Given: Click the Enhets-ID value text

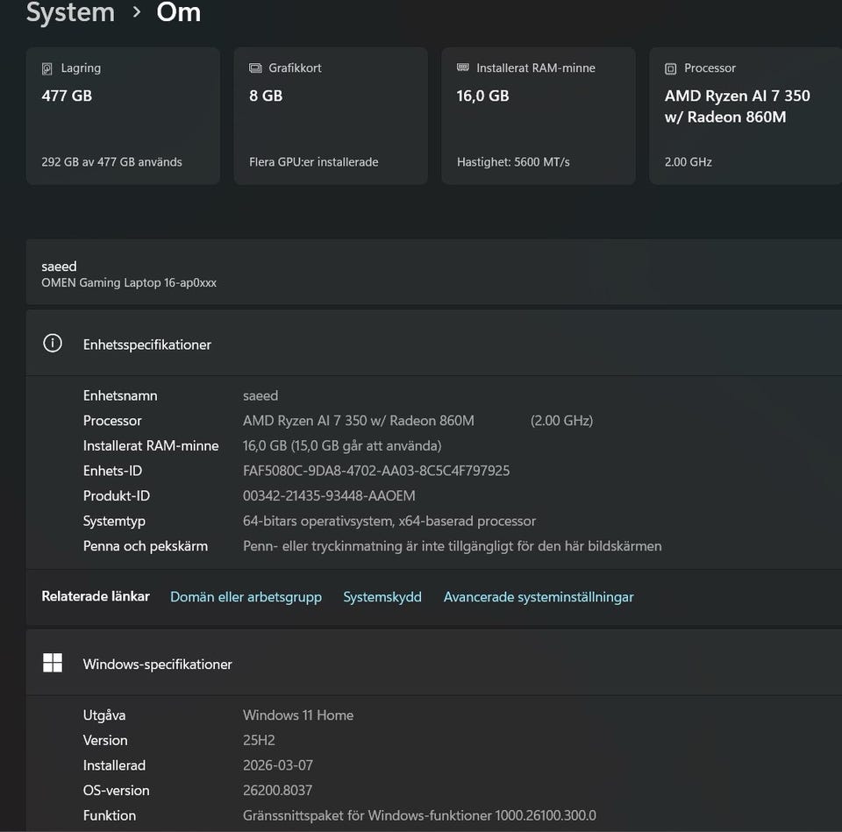Looking at the screenshot, I should pyautogui.click(x=376, y=471).
